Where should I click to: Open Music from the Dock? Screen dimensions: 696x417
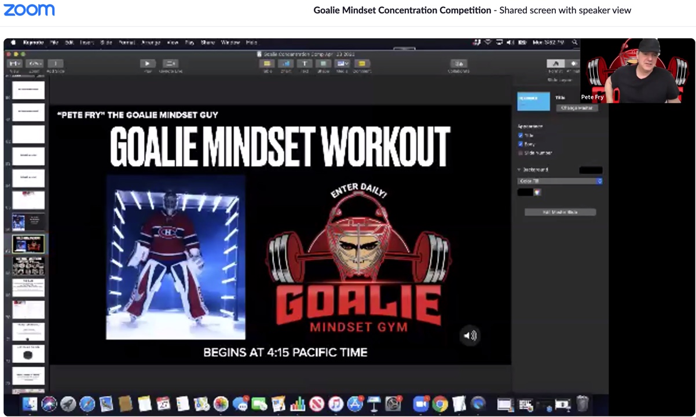pyautogui.click(x=336, y=404)
